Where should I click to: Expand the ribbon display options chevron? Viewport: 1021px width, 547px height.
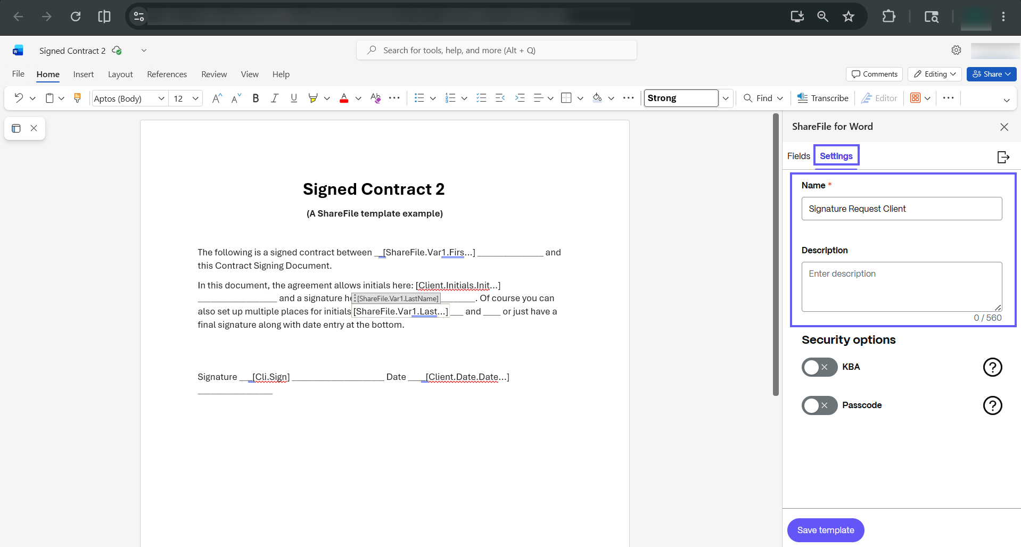pos(1007,100)
